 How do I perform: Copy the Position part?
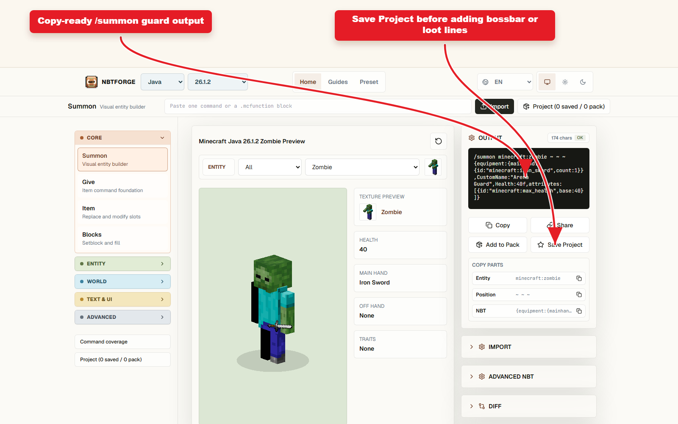point(579,295)
